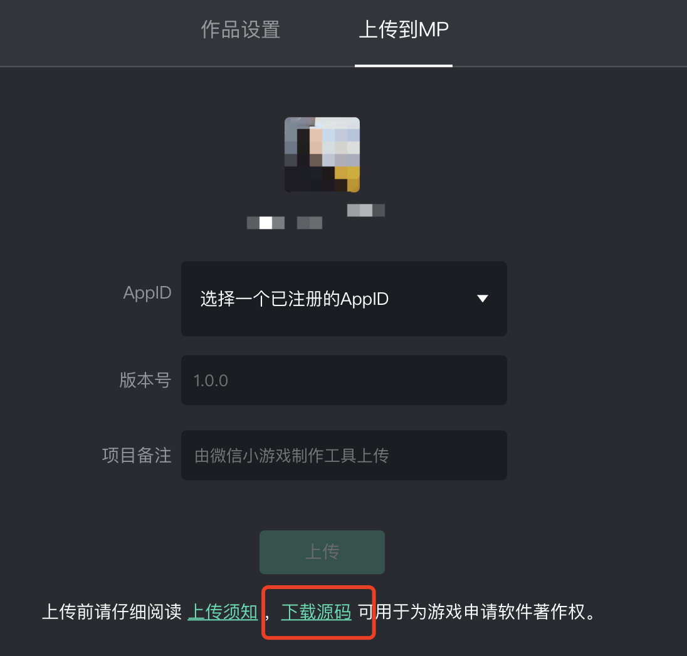Open the 上传须知 link
Screen dimensions: 687x656
[223, 612]
